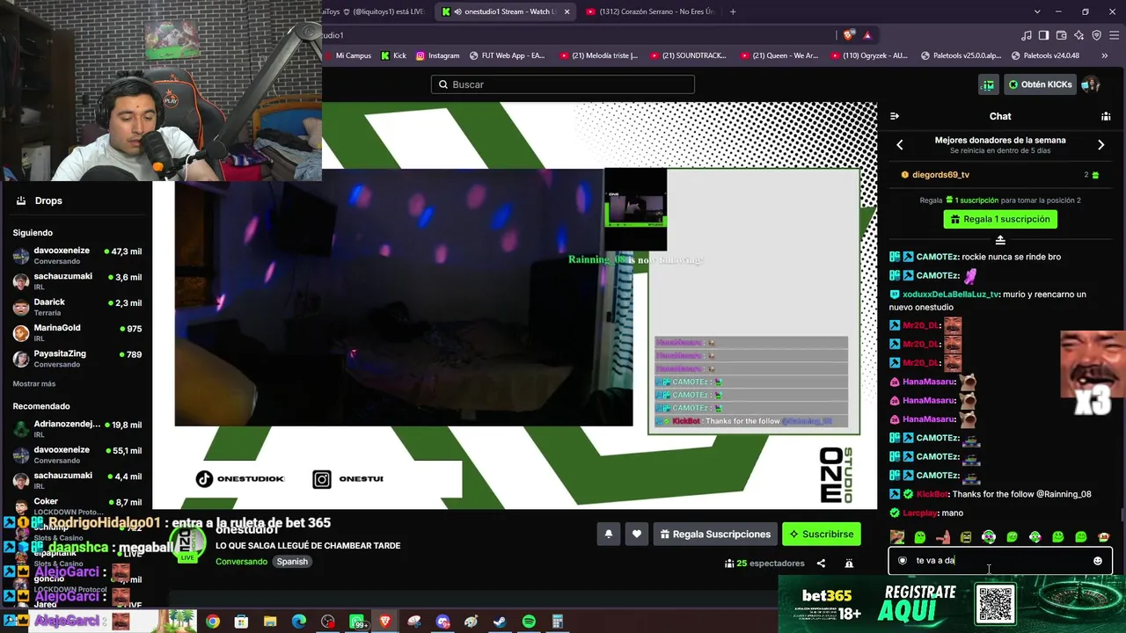Launch Google Chrome from the taskbar
The image size is (1126, 633).
(213, 622)
